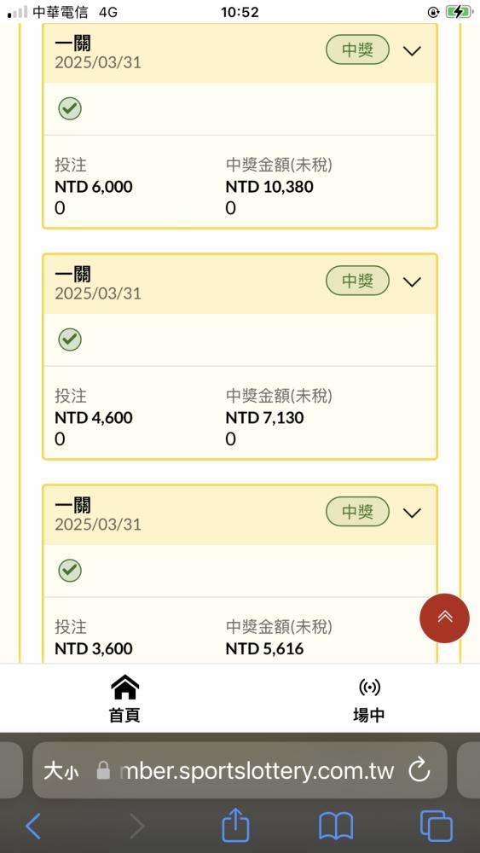Go back with the browser back arrow
This screenshot has height=853, width=480.
33,827
